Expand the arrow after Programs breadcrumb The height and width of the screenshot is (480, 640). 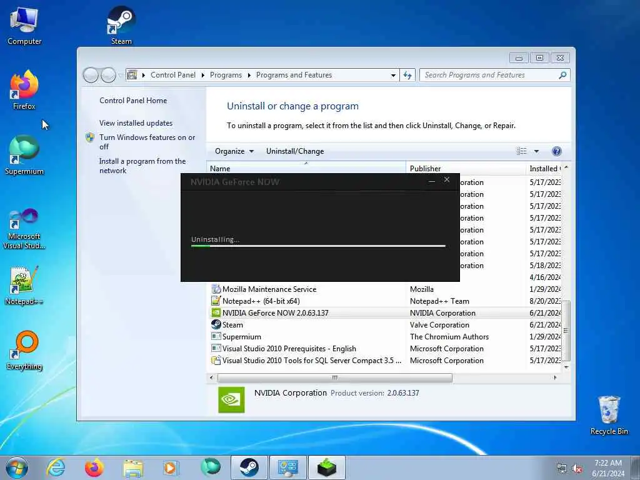point(249,75)
